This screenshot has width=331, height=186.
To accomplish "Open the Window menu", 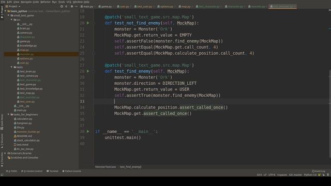I will pyautogui.click(x=78, y=2).
